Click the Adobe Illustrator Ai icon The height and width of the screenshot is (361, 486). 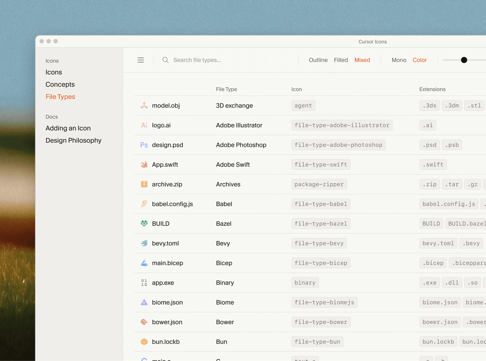point(144,125)
